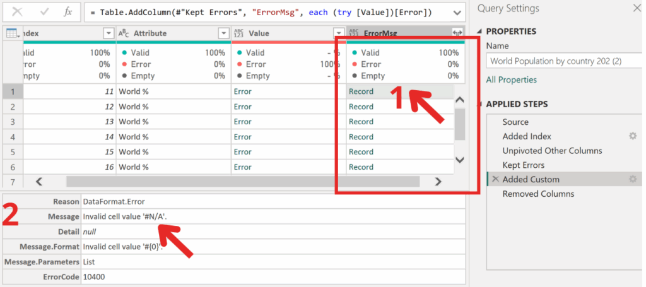
Task: Expand the formula bar with the chevron
Action: point(456,13)
